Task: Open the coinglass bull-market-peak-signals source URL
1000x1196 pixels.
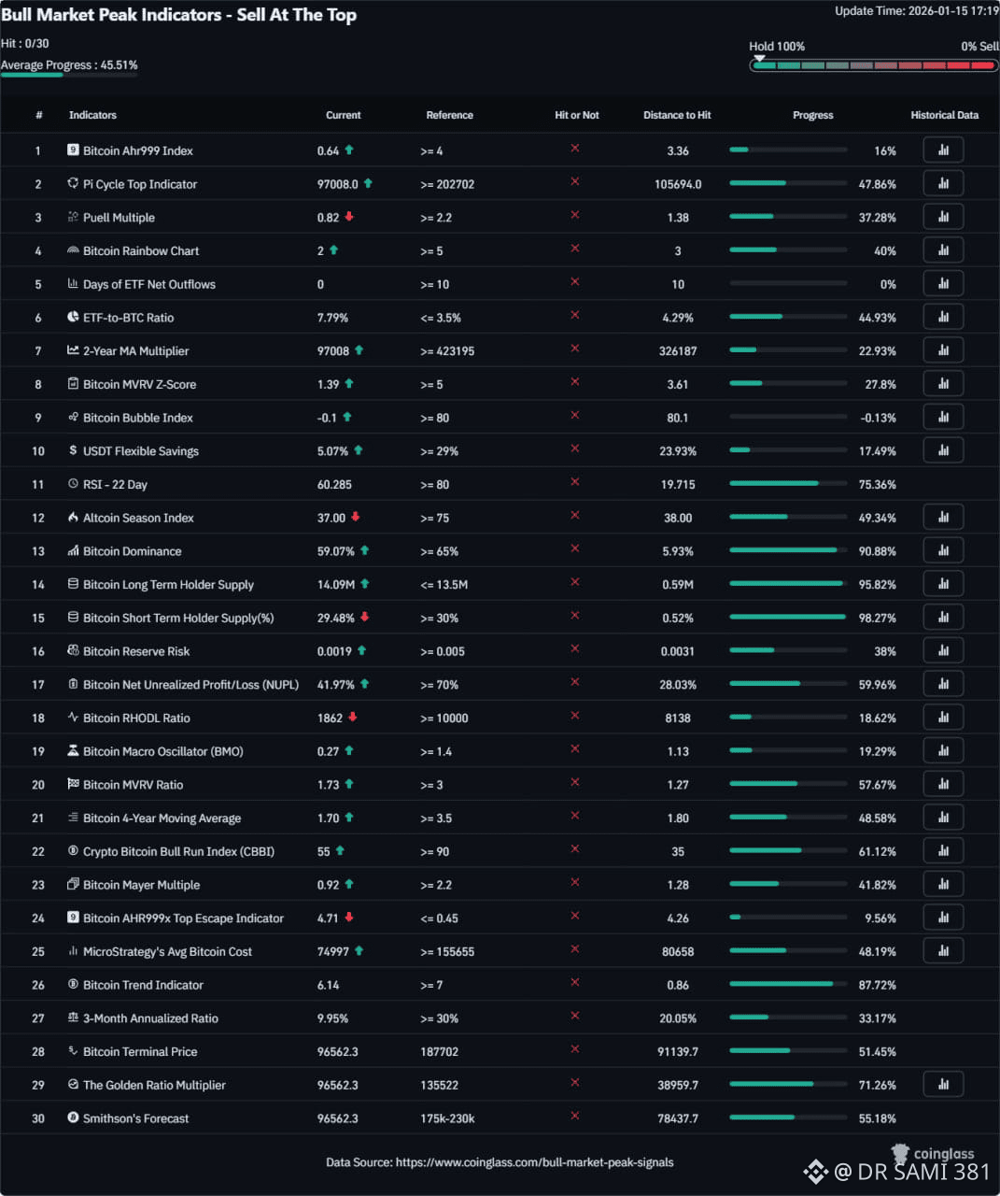Action: (x=534, y=1162)
